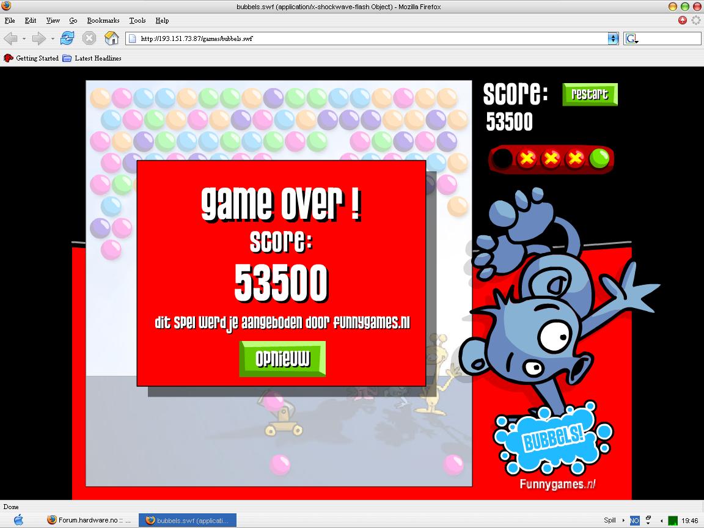Open the Getting Started bookmark

(31, 58)
